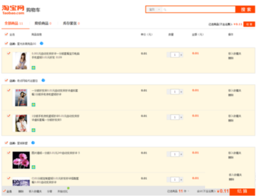The width and height of the screenshot is (256, 196).
Task: Click green badge under the 0.001元 wallpaper item
Action: point(33,68)
